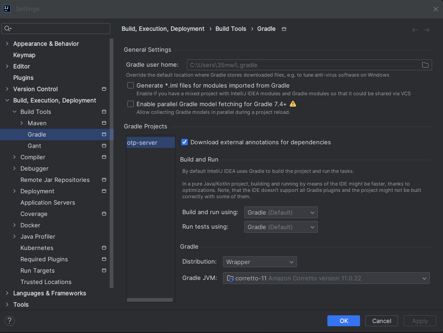Click project icon next to Required Plugins

point(104,259)
